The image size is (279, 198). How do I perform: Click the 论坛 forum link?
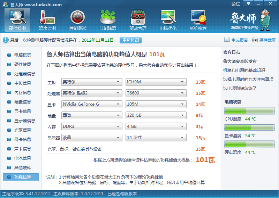236,4
